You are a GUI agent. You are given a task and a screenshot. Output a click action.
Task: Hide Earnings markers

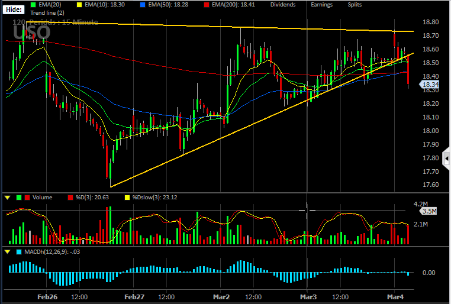(321, 5)
